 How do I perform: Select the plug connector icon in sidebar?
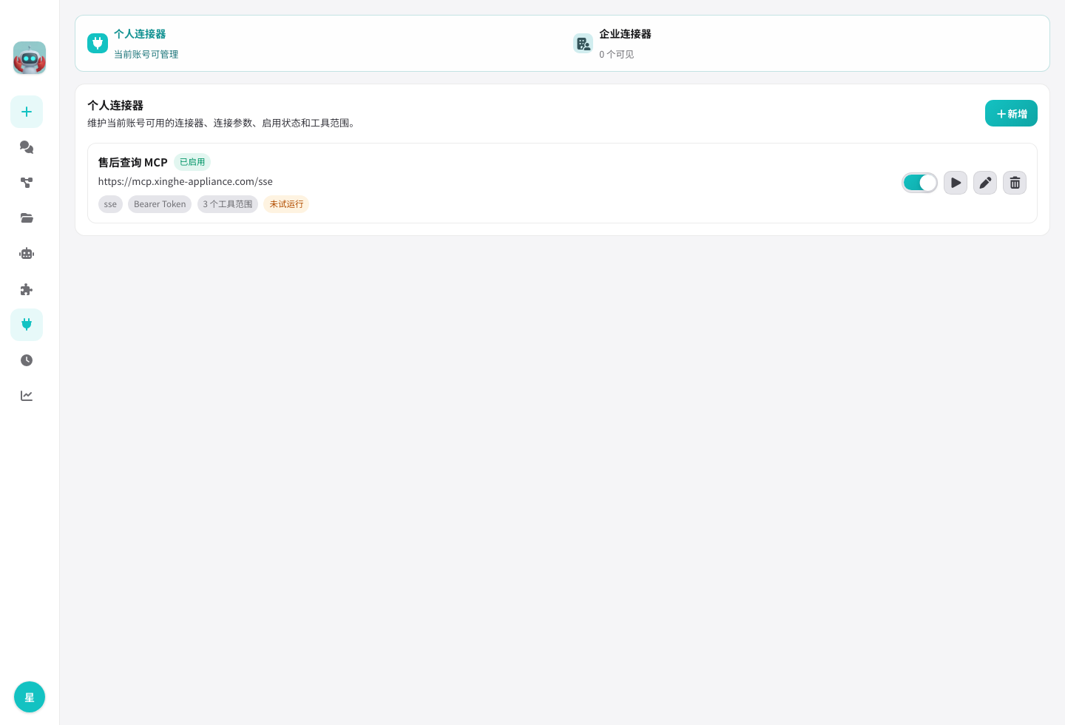[x=27, y=325]
